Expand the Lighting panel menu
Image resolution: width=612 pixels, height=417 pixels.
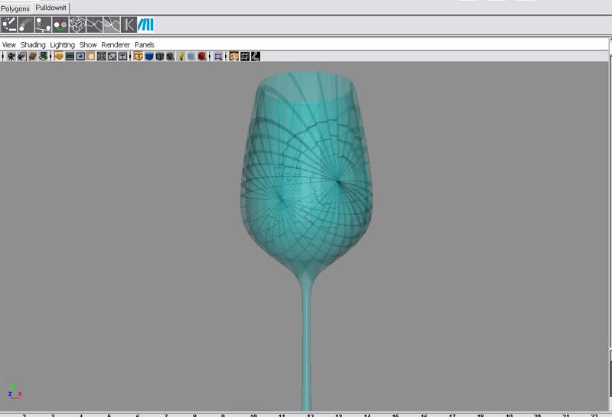coord(63,45)
